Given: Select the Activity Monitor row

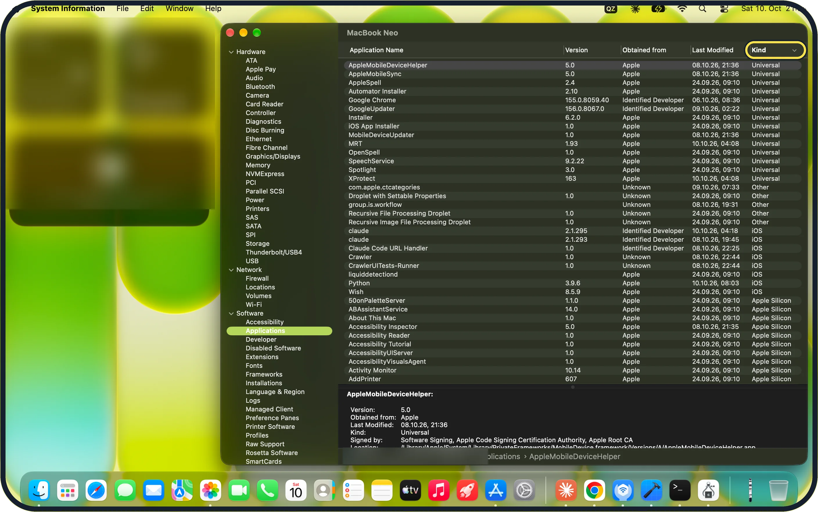Looking at the screenshot, I should (x=573, y=370).
